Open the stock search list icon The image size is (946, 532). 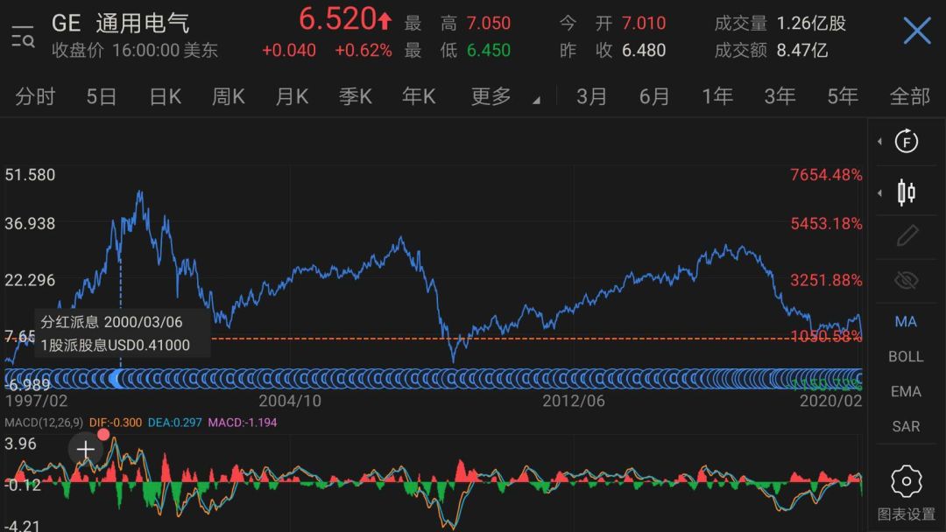pyautogui.click(x=23, y=36)
